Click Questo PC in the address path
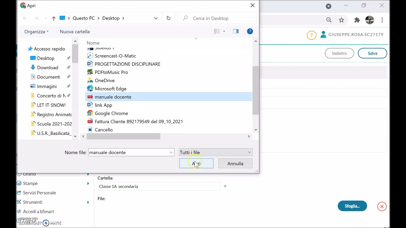 point(84,18)
